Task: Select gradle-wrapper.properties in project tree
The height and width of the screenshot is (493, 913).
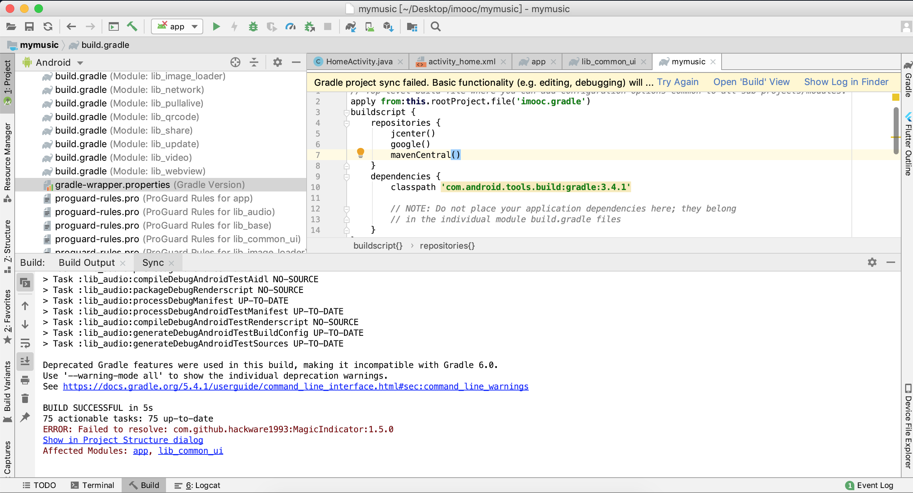Action: click(x=160, y=185)
